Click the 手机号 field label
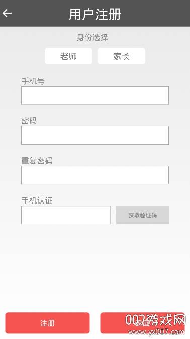 click(x=33, y=81)
